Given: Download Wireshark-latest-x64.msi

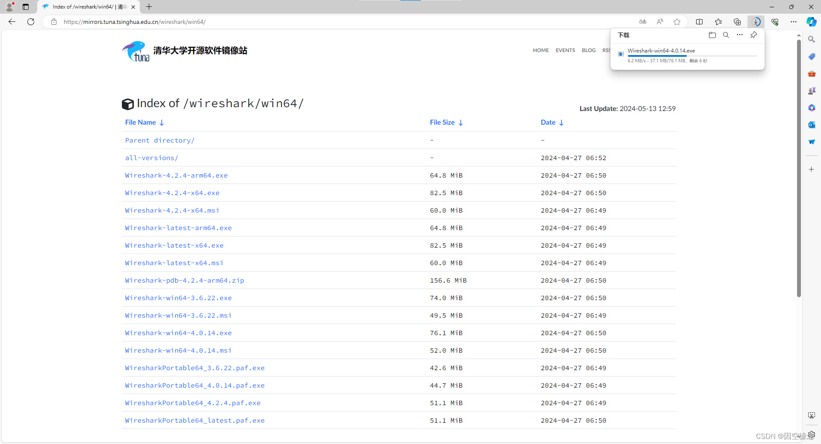Looking at the screenshot, I should (x=174, y=263).
